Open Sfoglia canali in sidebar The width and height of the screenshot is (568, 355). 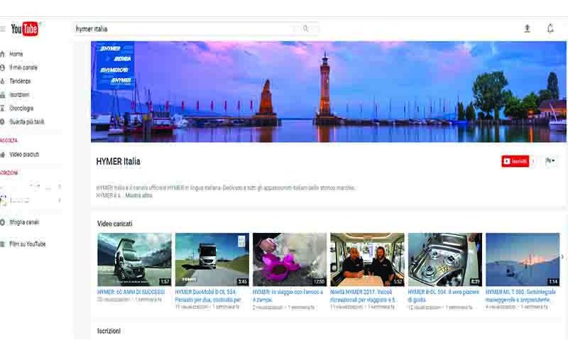(23, 222)
